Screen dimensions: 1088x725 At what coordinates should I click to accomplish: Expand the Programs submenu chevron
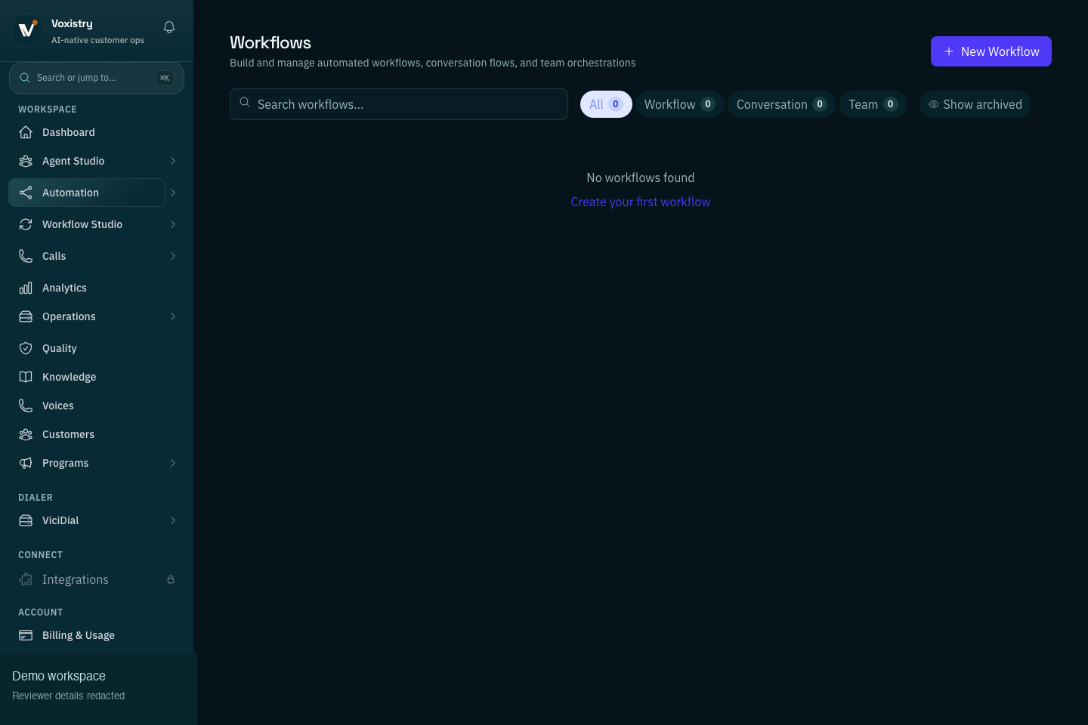click(x=173, y=463)
